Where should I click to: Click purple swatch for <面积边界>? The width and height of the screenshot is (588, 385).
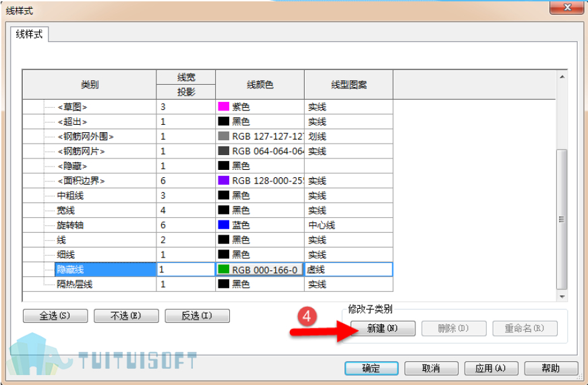[223, 180]
